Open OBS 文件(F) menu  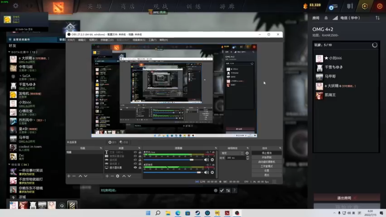[x=71, y=40]
